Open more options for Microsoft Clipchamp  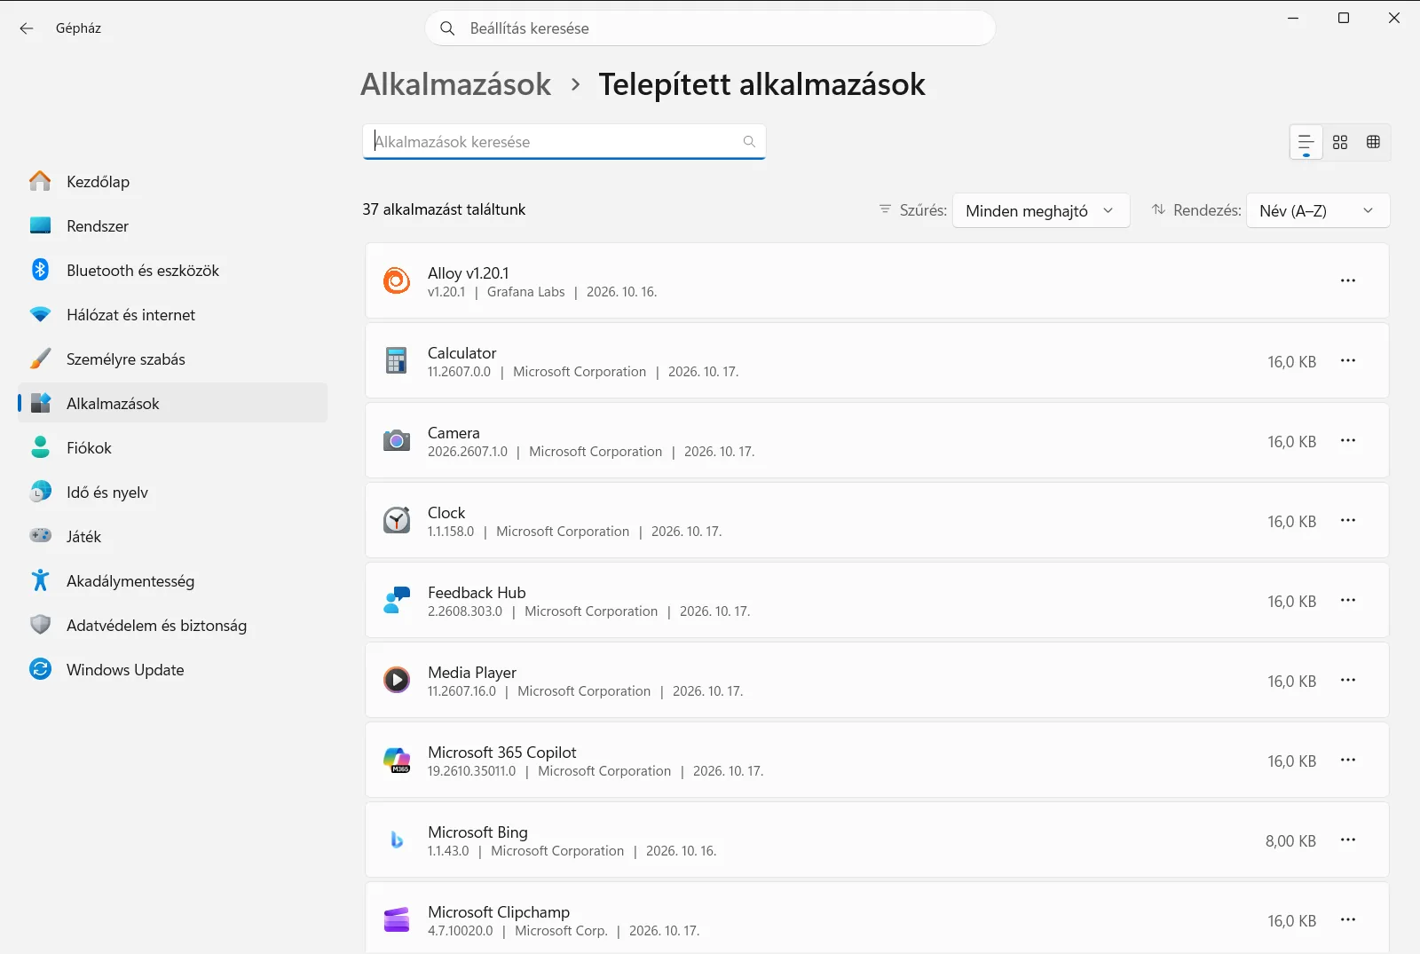[1348, 919]
